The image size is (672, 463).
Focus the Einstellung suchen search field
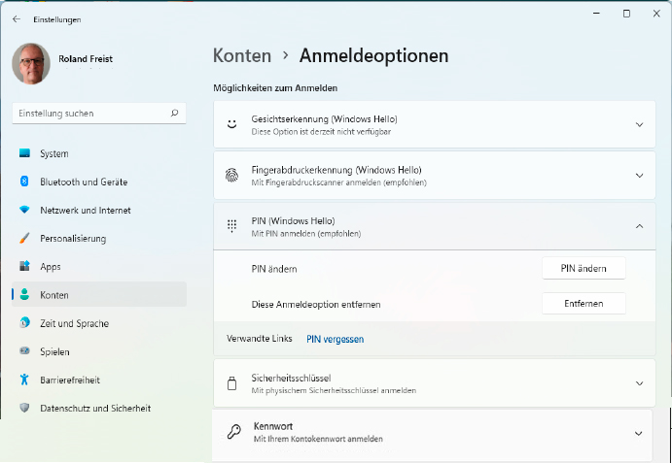point(99,113)
